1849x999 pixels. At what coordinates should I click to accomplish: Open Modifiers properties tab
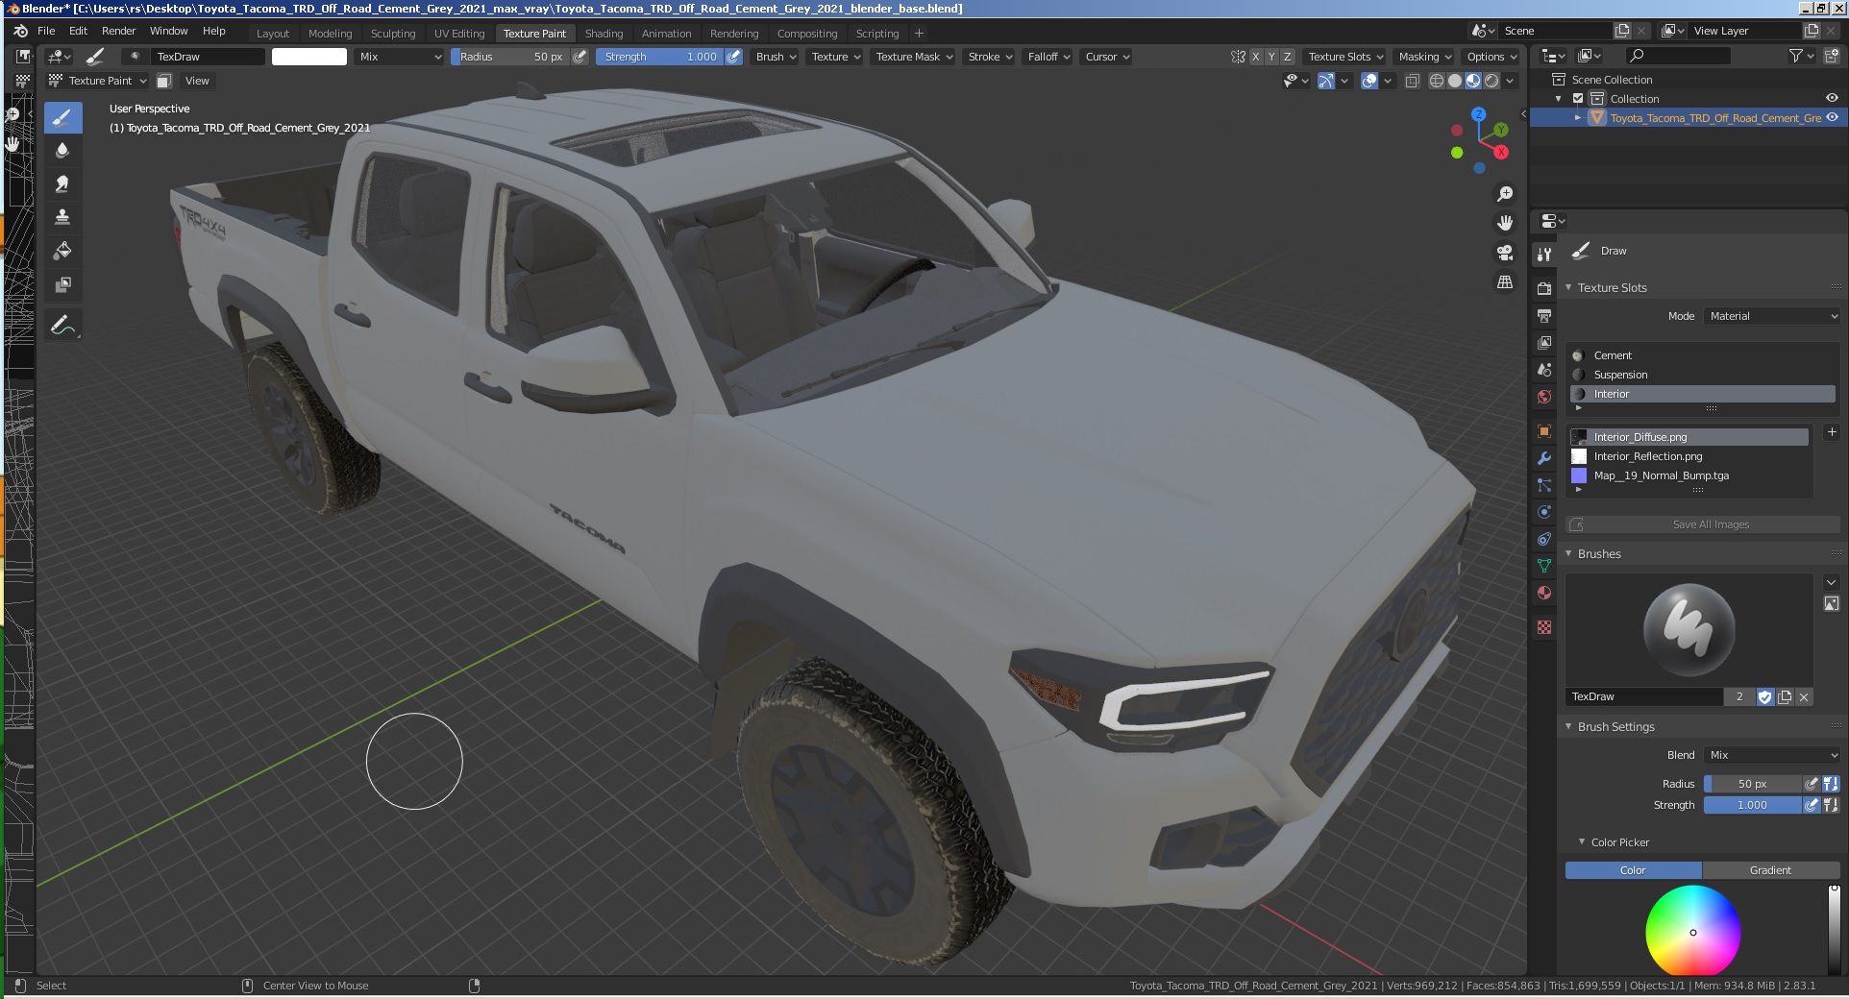point(1544,458)
